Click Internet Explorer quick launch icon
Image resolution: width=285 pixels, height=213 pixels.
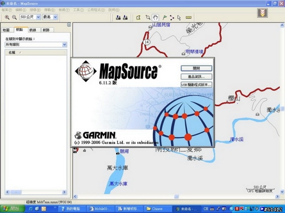coord(31,209)
